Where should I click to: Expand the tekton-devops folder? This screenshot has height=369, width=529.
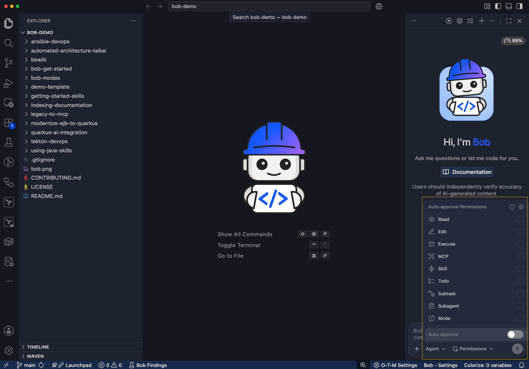click(x=81, y=141)
